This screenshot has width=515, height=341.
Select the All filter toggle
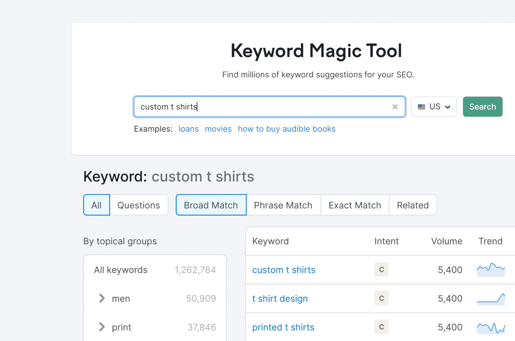click(96, 205)
